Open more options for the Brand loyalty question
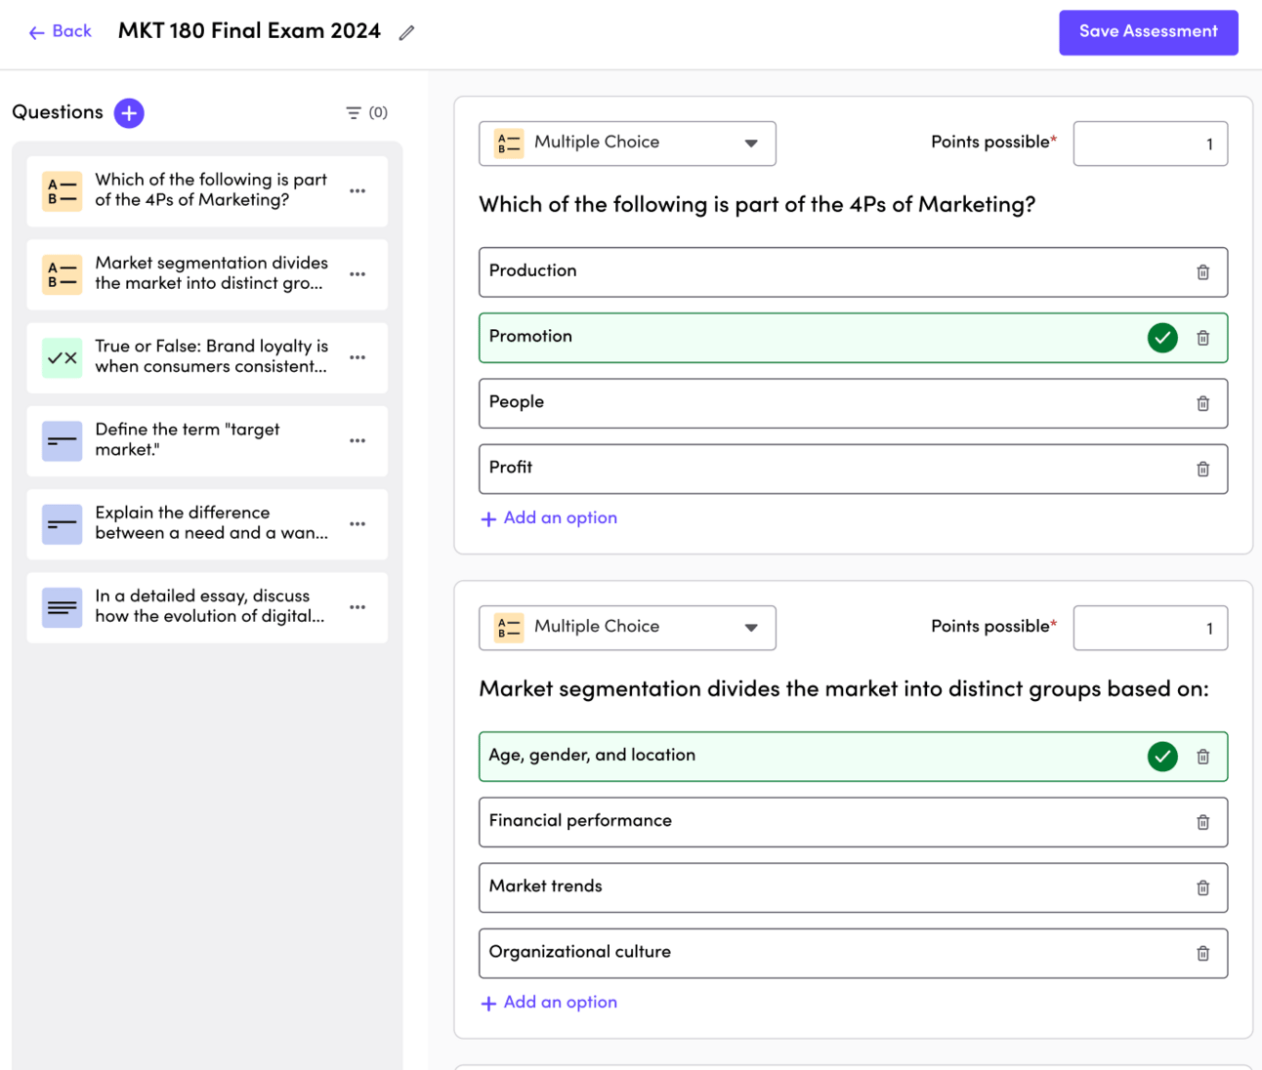The image size is (1262, 1070). click(x=358, y=357)
